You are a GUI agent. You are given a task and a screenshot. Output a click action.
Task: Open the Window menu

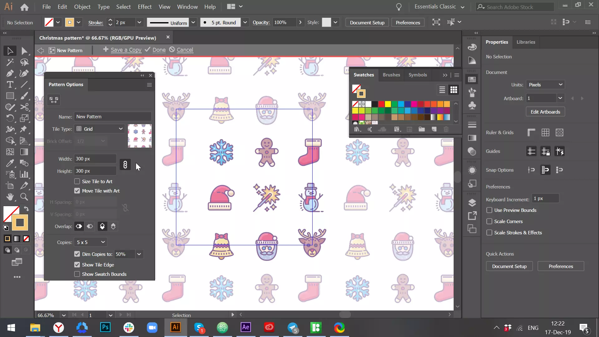tap(187, 7)
